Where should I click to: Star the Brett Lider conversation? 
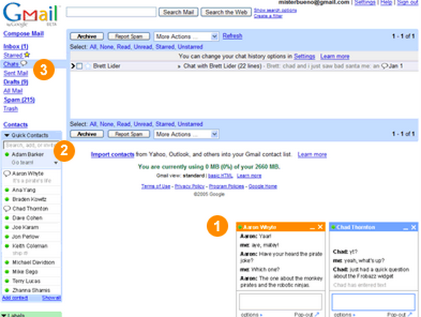88,66
